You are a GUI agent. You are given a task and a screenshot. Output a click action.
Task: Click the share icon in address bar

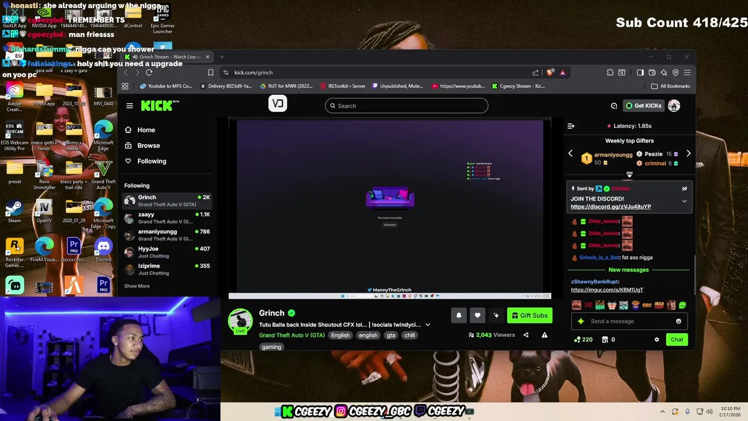[x=535, y=73]
